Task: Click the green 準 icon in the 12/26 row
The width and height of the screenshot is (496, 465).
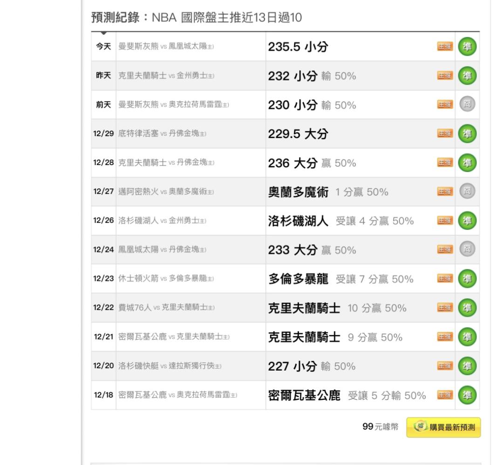Action: click(467, 220)
